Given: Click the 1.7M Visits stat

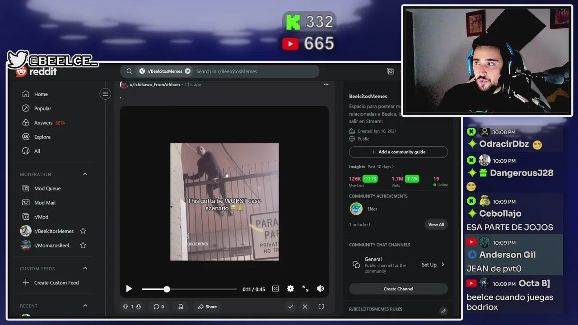Looking at the screenshot, I should 405,181.
